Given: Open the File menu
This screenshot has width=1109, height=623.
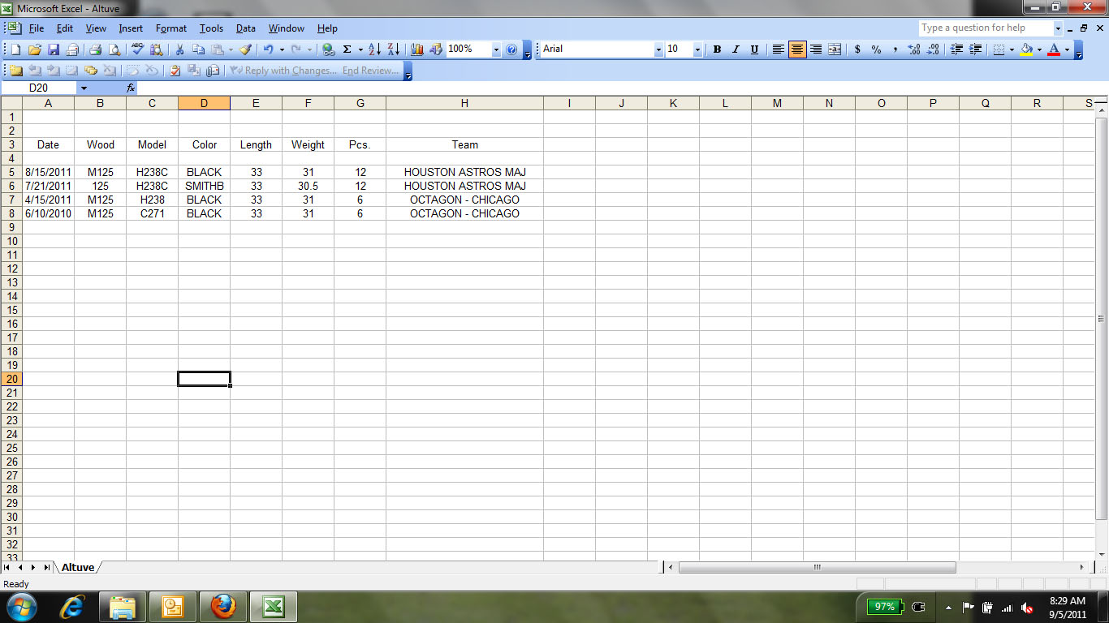Looking at the screenshot, I should point(37,28).
